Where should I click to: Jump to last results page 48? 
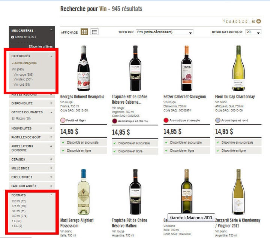click(253, 21)
